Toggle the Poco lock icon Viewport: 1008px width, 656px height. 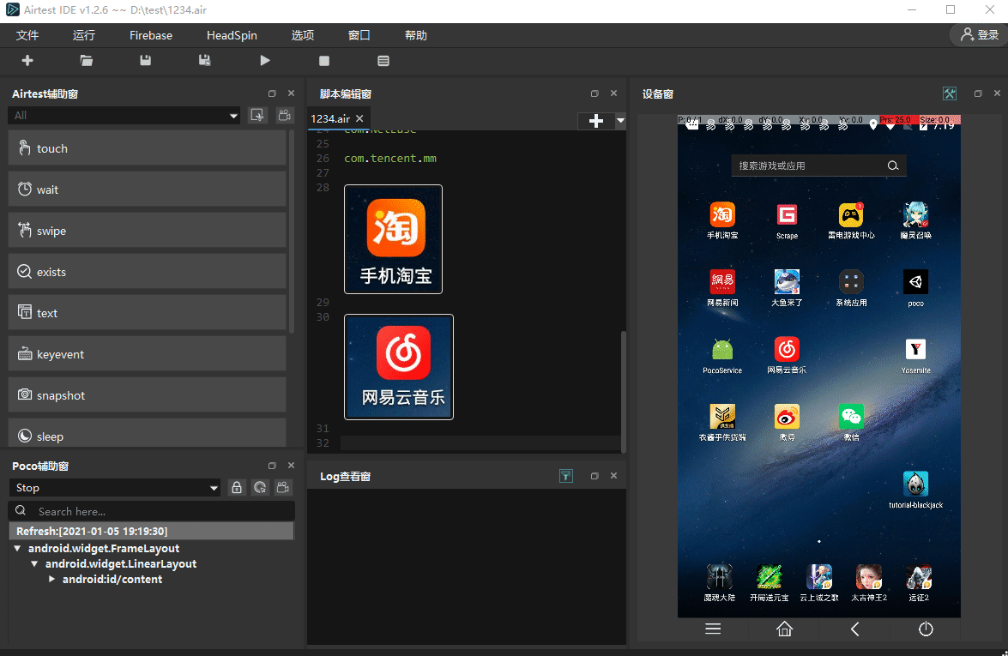coord(237,488)
